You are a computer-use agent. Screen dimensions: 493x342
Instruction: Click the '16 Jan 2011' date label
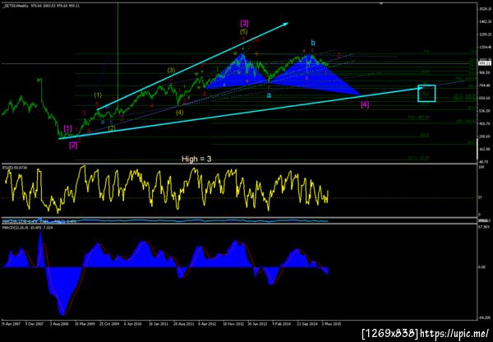[158, 323]
